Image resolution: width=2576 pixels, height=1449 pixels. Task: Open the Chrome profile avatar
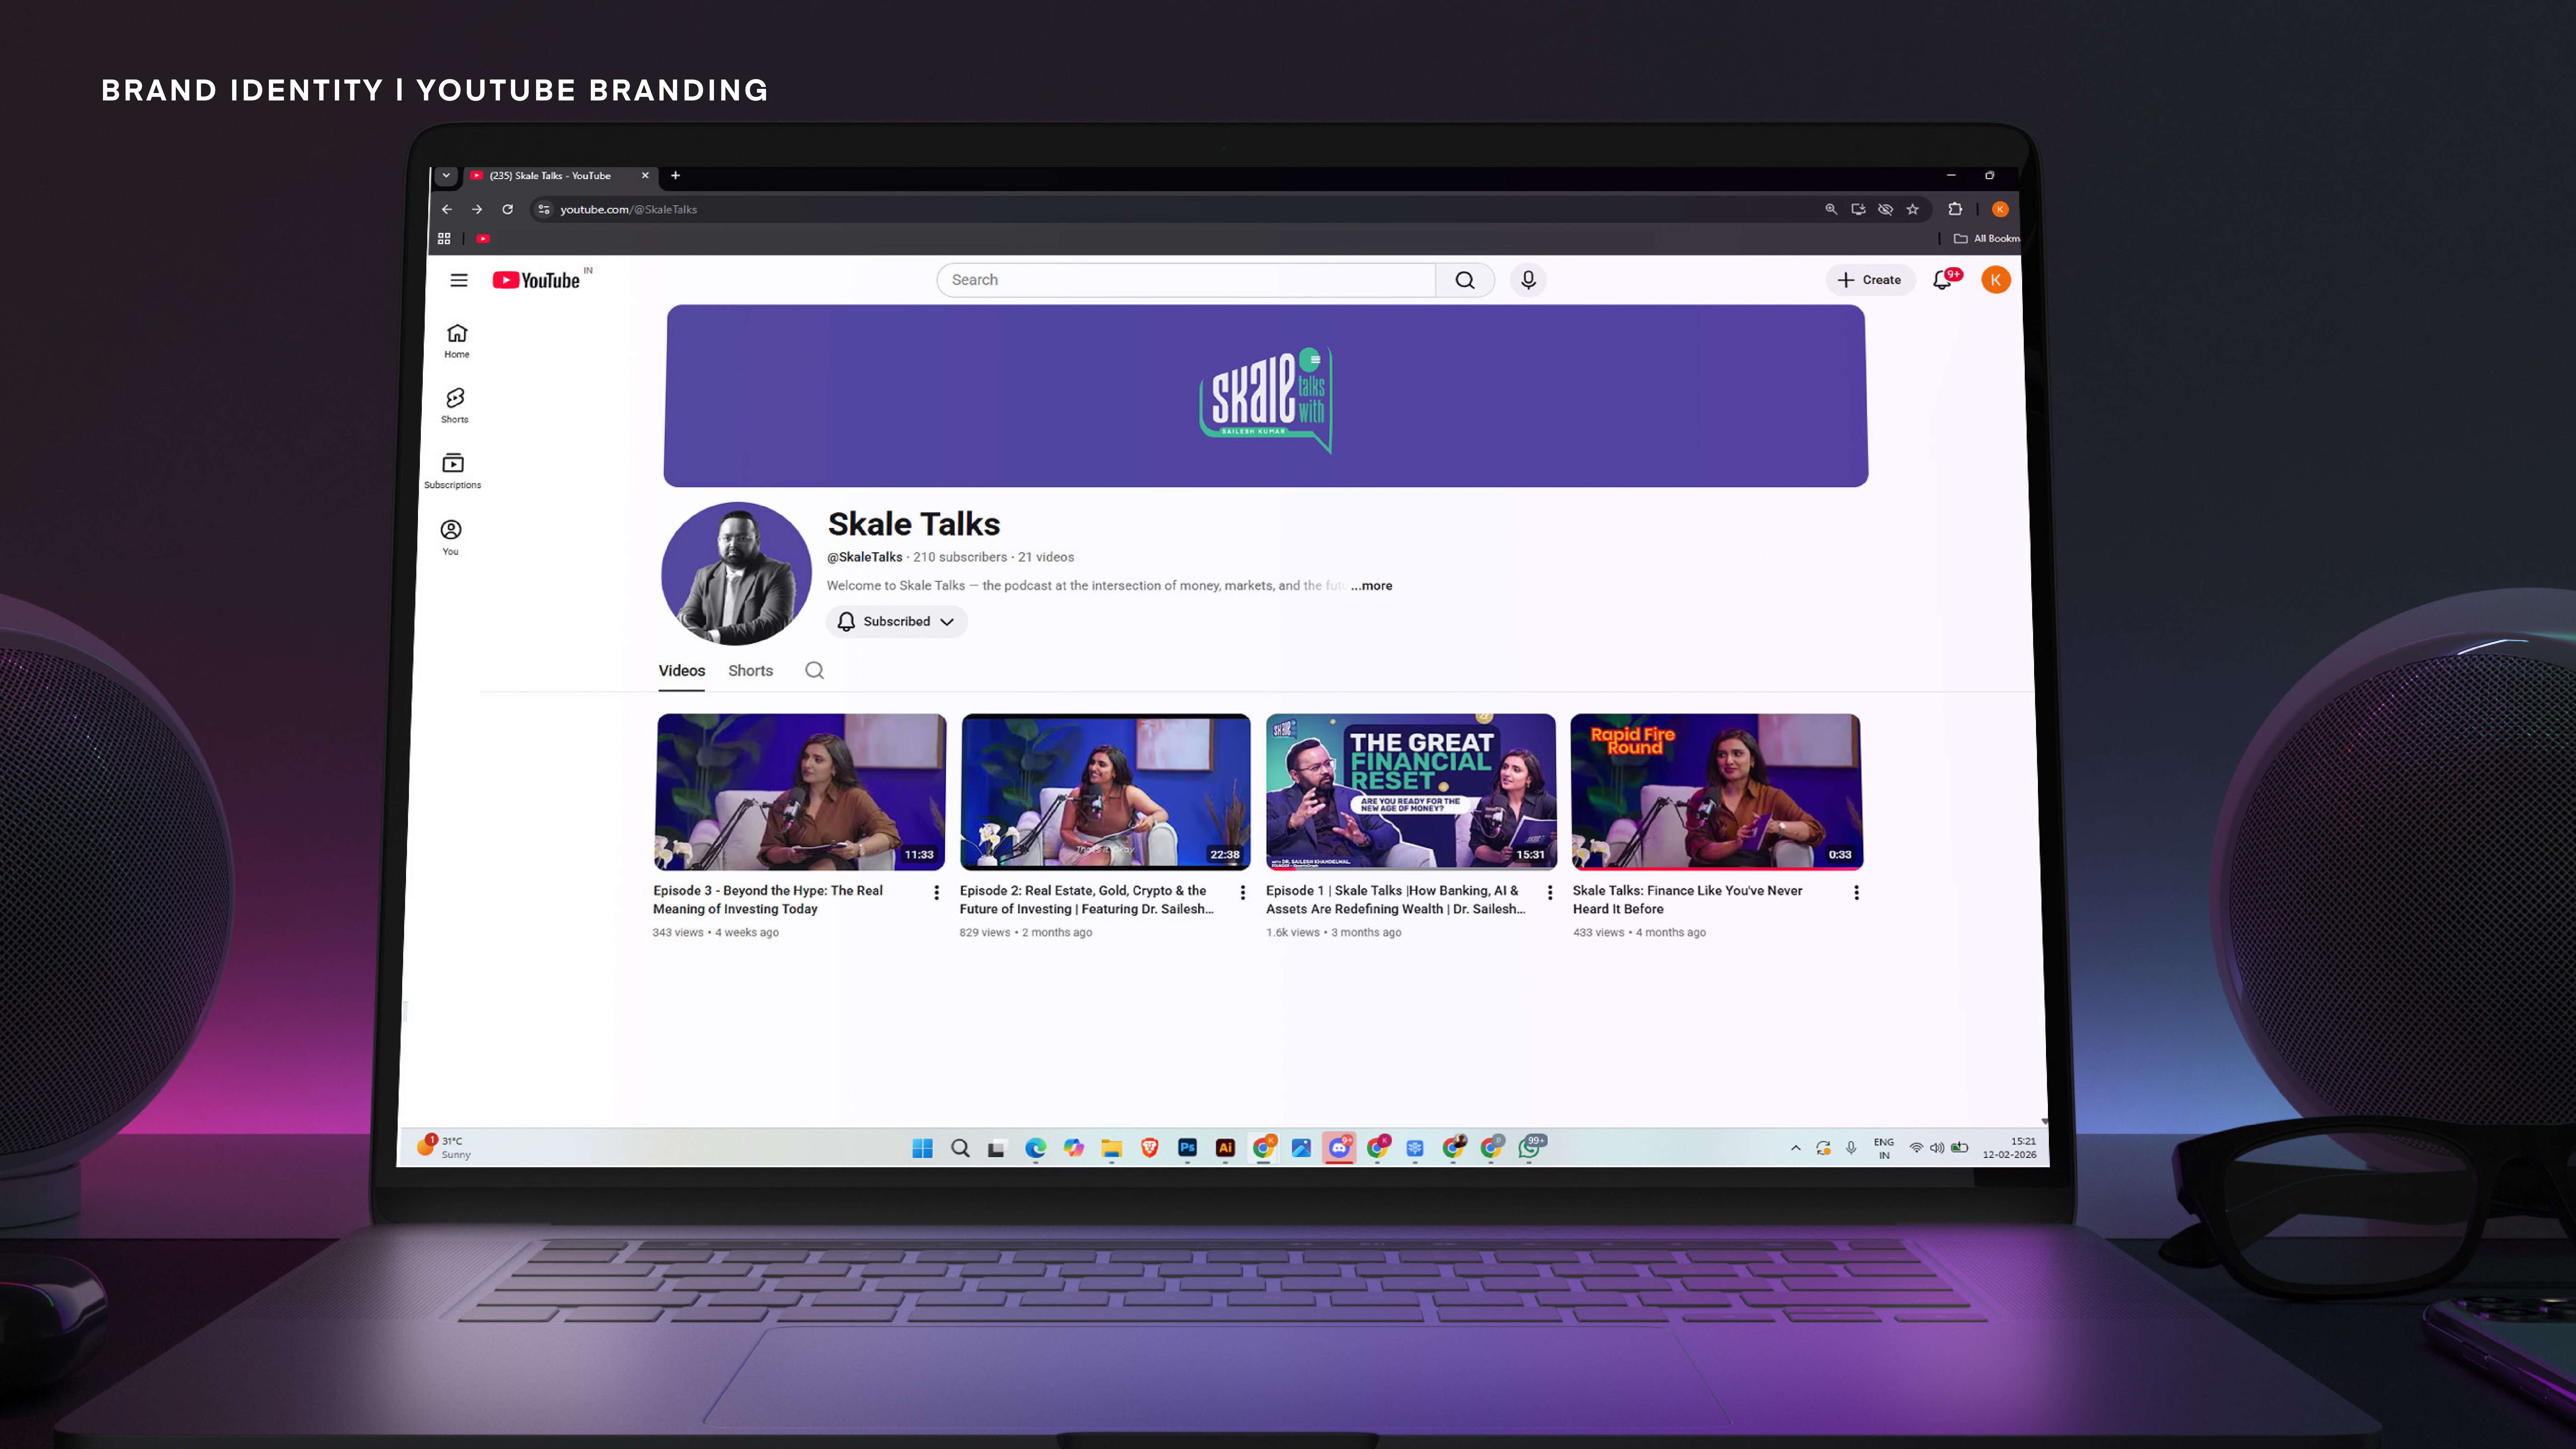(x=2000, y=209)
